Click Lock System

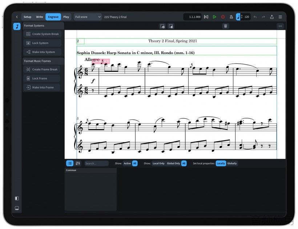[43, 43]
